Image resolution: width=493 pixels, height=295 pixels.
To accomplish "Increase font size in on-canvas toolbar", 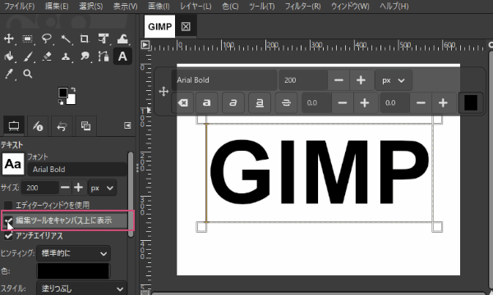I will [361, 80].
